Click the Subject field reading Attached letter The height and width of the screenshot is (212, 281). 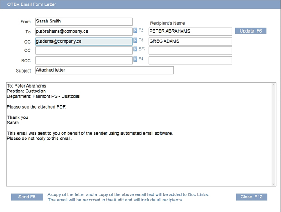point(104,70)
